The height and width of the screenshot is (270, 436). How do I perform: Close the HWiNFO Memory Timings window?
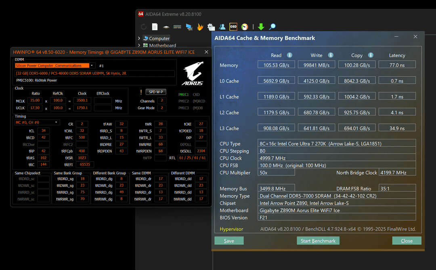click(206, 52)
